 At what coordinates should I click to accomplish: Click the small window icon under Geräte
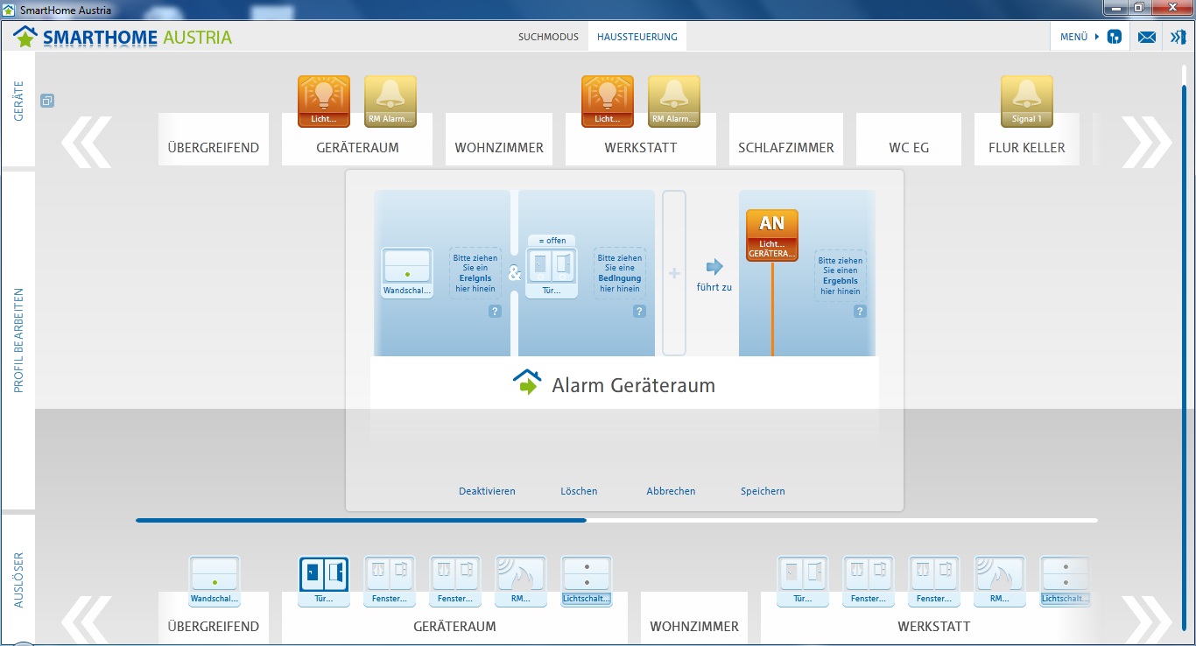click(x=47, y=101)
